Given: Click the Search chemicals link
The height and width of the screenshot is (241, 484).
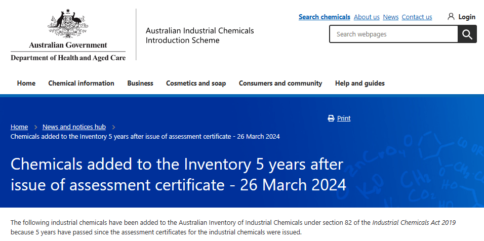Looking at the screenshot, I should 324,17.
